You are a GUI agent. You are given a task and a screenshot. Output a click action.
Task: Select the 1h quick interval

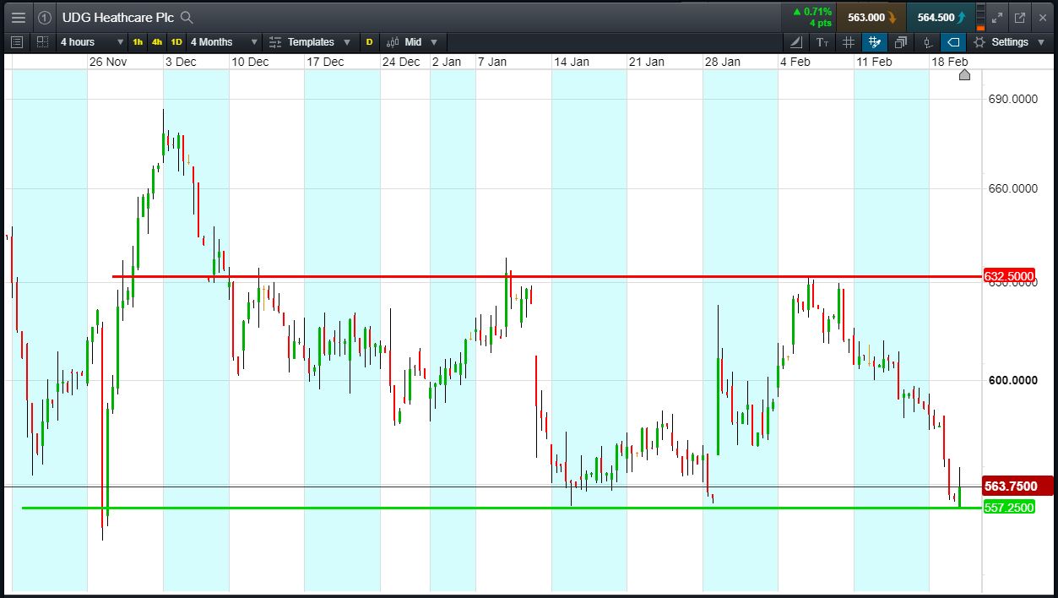138,41
